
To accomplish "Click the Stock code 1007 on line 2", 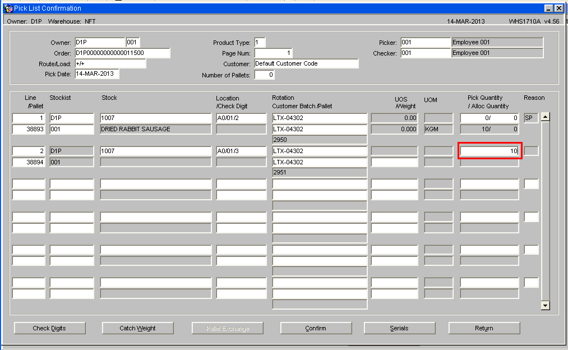I will coord(156,151).
